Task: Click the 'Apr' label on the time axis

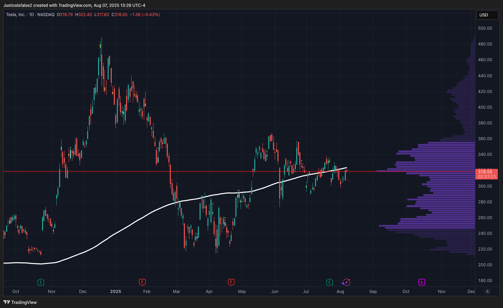Action: point(209,292)
